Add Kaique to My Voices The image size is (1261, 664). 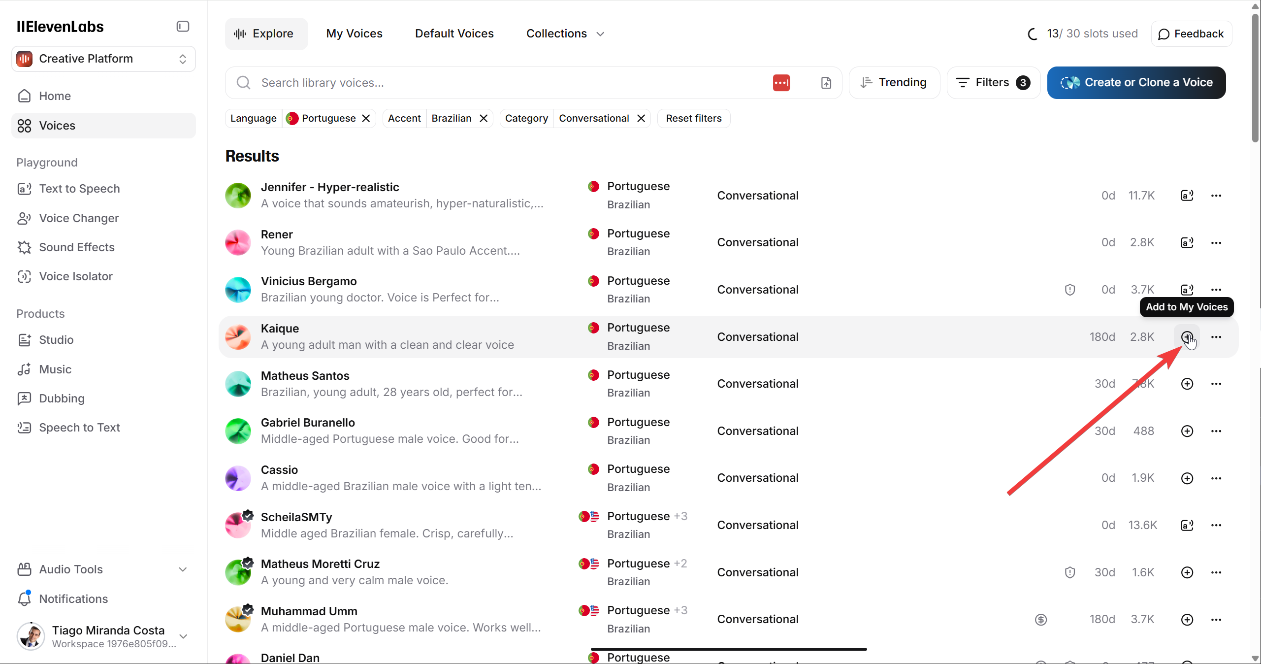click(x=1187, y=337)
